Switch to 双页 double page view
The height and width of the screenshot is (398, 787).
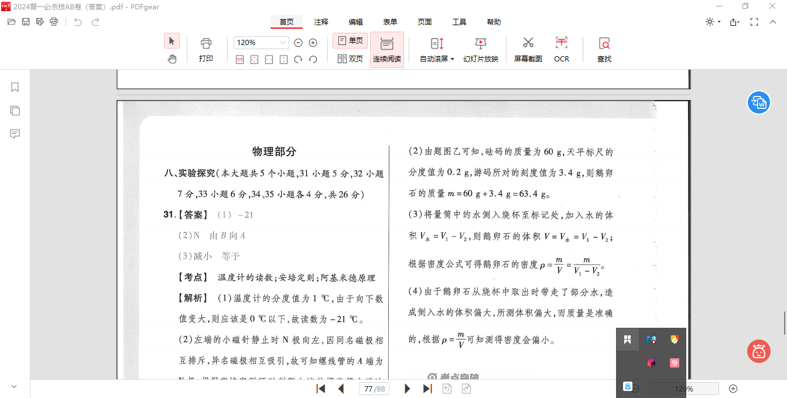[x=350, y=59]
